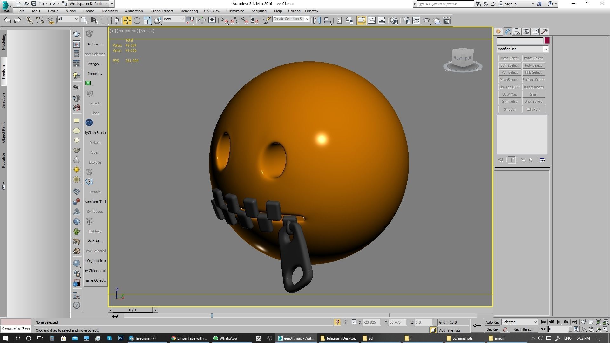This screenshot has height=343, width=610.
Task: Click the keyword search input field
Action: [445, 4]
